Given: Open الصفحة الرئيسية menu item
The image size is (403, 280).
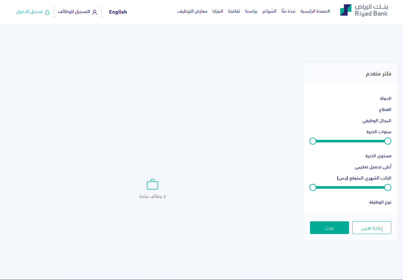Looking at the screenshot, I should tap(315, 11).
